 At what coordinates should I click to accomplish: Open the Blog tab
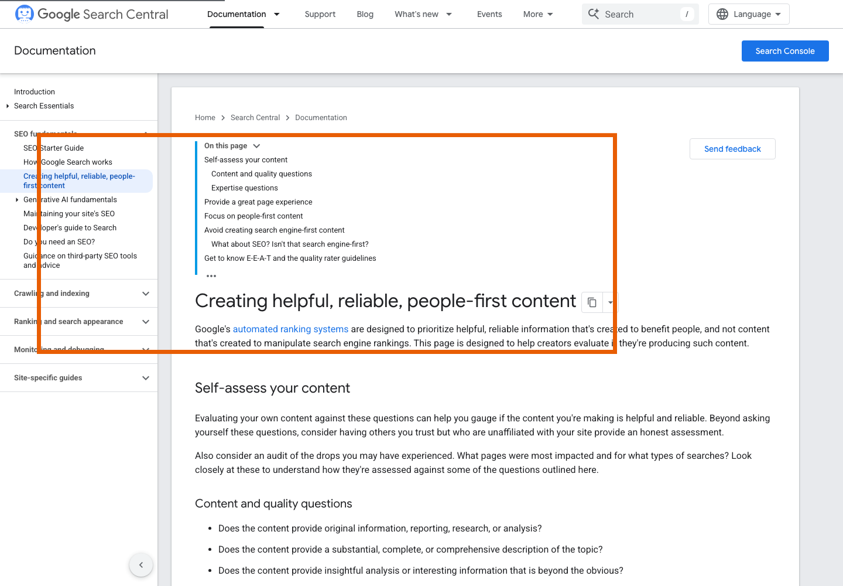[x=365, y=14]
